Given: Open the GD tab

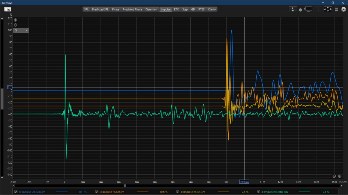Looking at the screenshot, I should [x=193, y=9].
